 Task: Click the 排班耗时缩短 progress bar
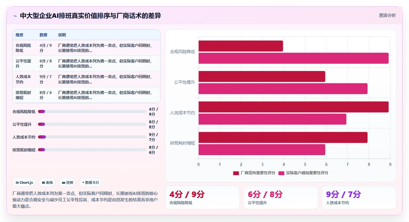pyautogui.click(x=92, y=150)
